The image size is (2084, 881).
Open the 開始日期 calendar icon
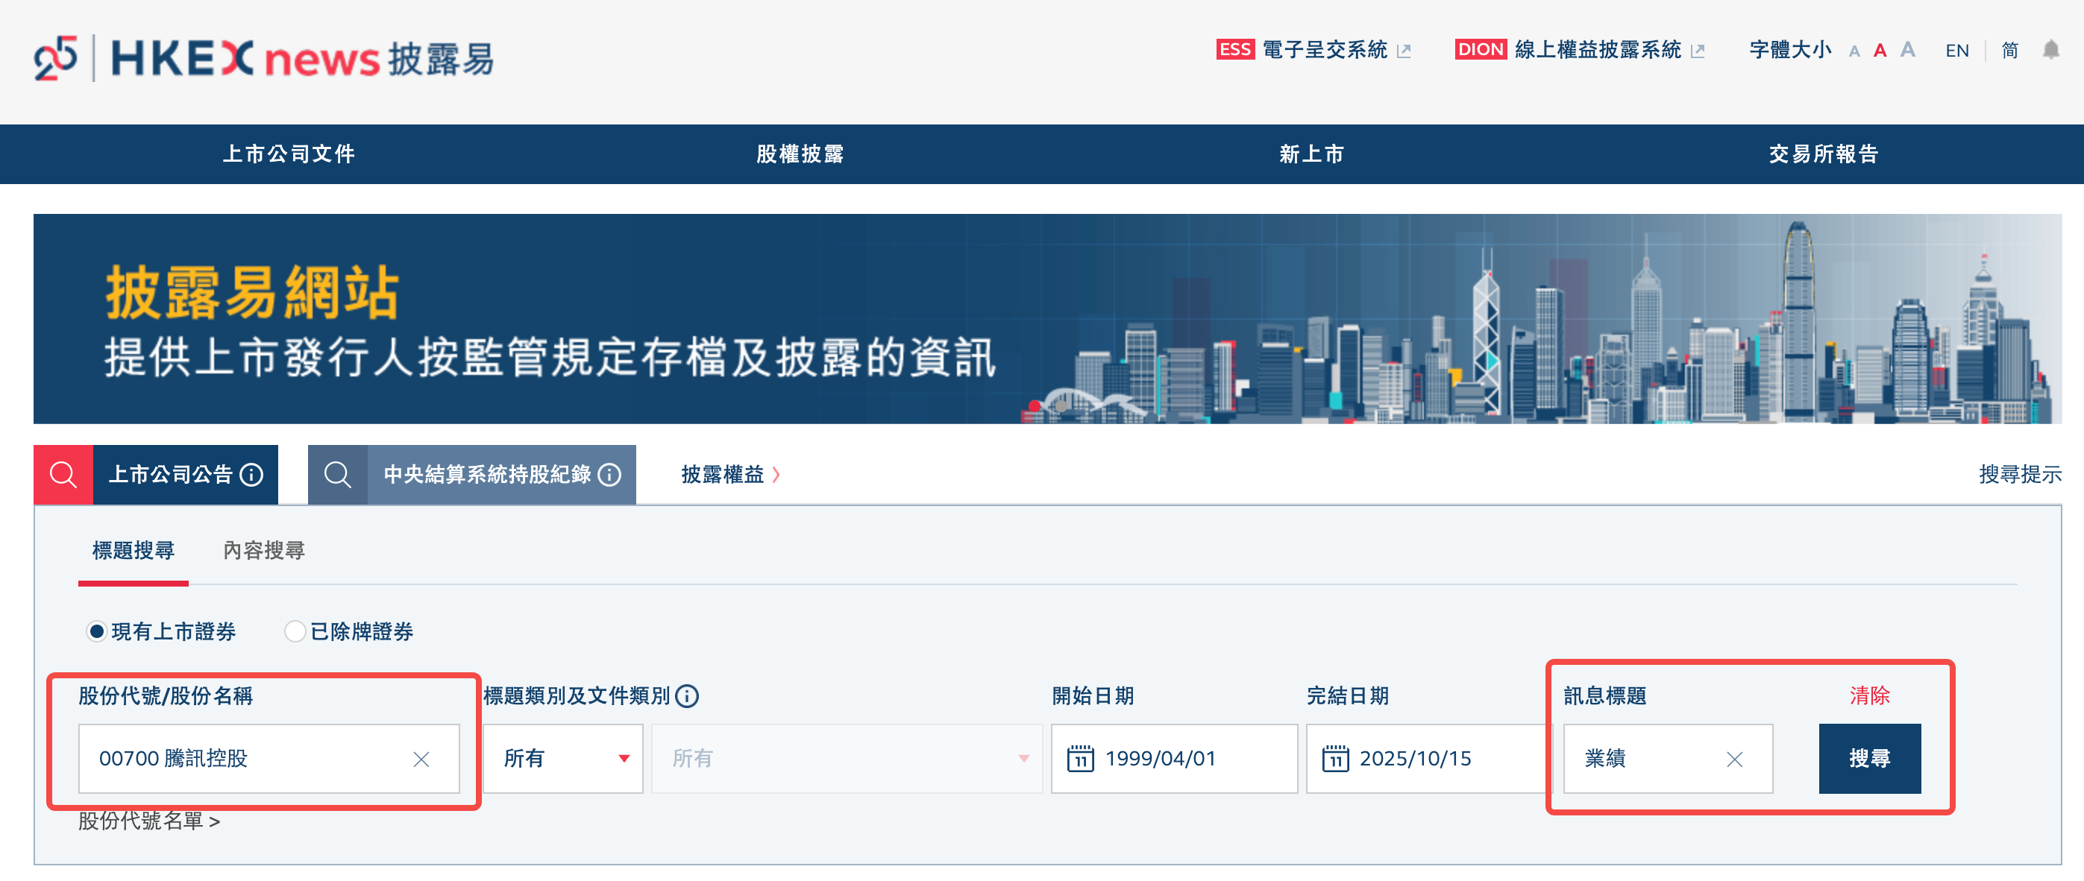click(1080, 758)
